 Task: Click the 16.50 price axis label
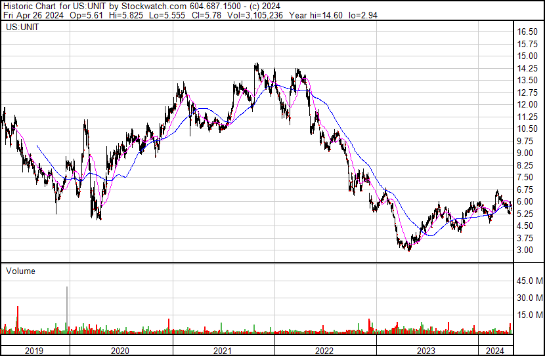(527, 32)
